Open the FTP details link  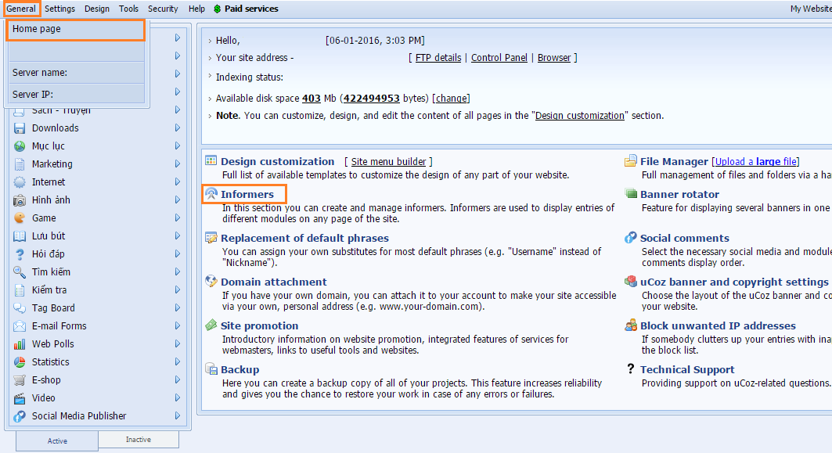click(x=438, y=58)
